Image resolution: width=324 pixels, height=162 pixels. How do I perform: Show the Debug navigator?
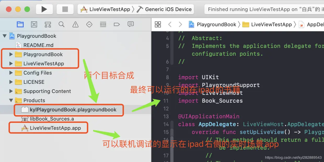(103, 25)
